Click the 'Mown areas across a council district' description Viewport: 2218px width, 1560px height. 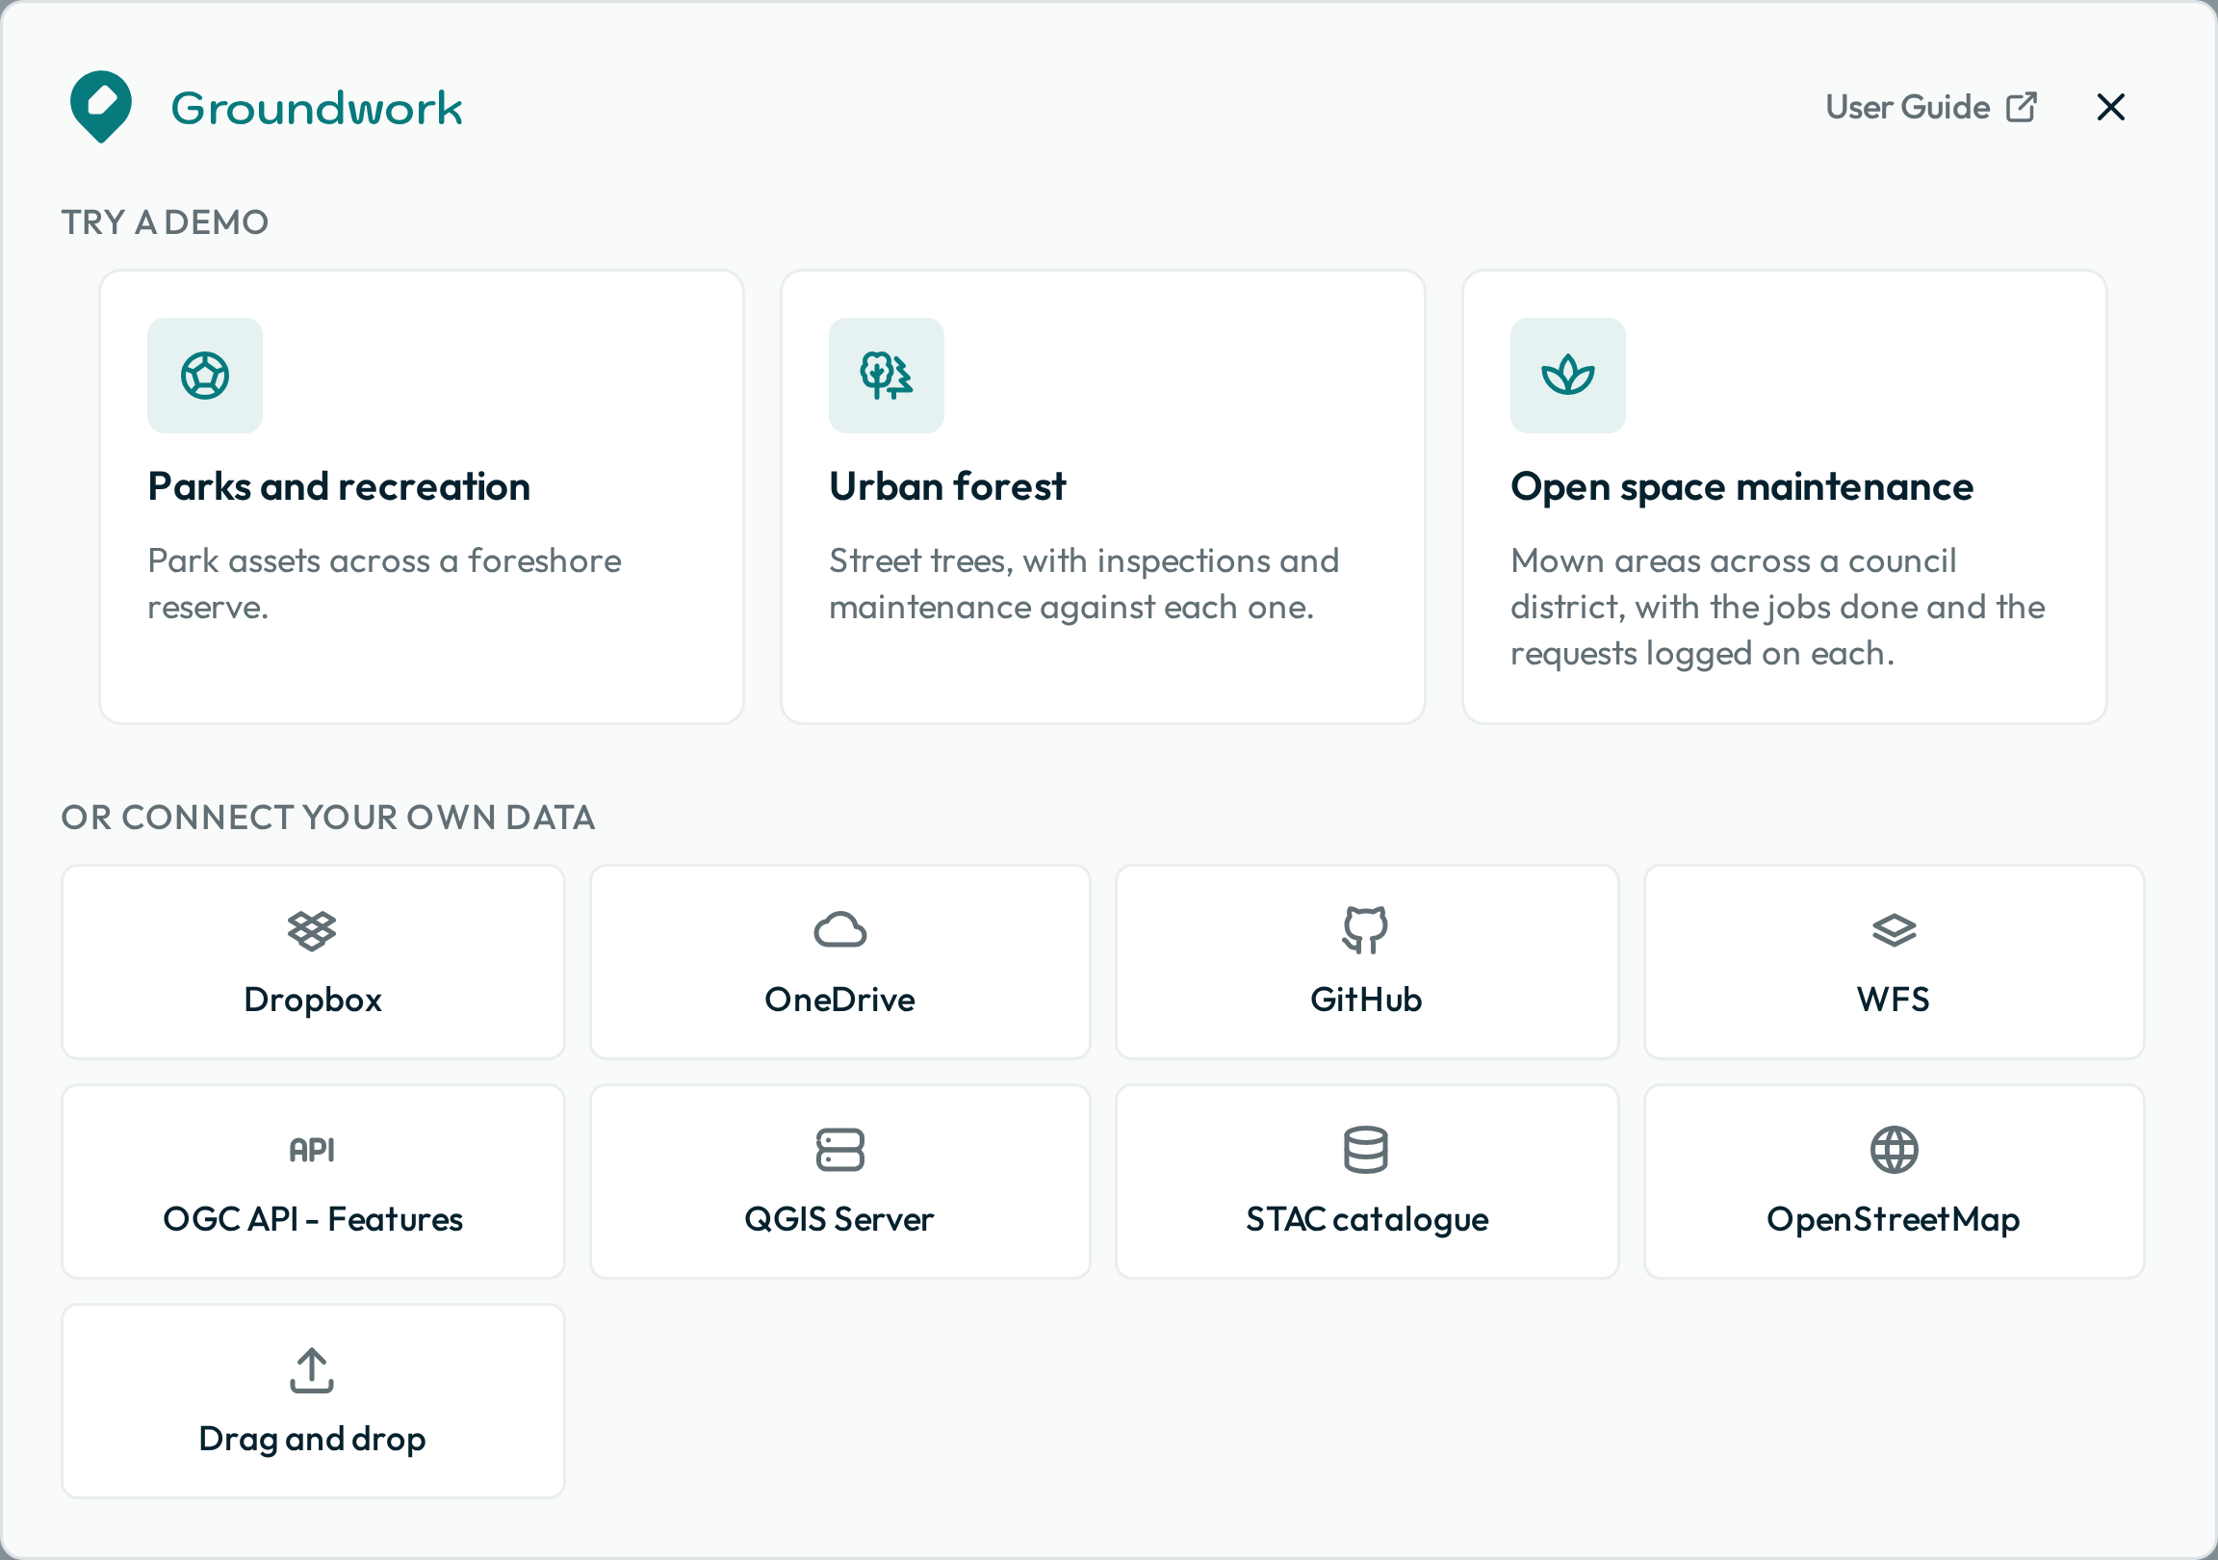click(x=1777, y=607)
